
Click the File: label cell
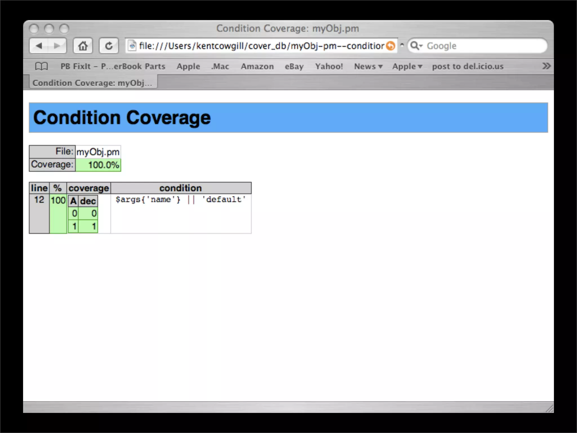pyautogui.click(x=52, y=152)
